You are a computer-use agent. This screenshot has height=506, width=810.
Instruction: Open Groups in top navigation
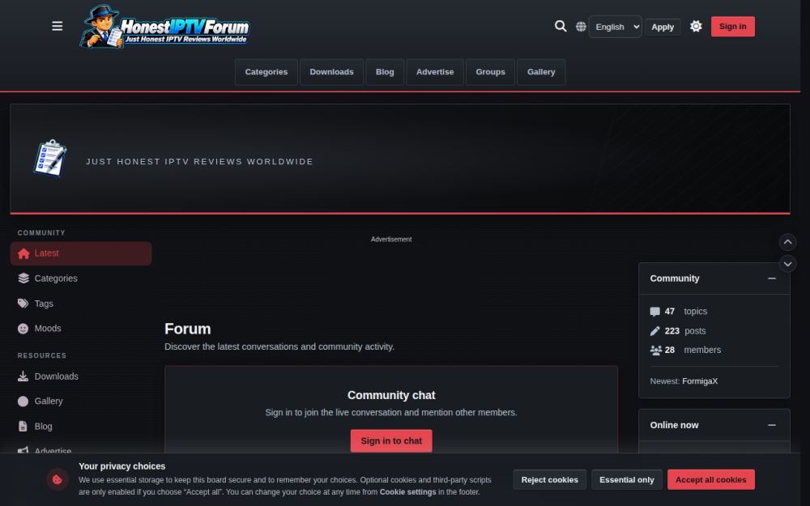click(x=490, y=72)
